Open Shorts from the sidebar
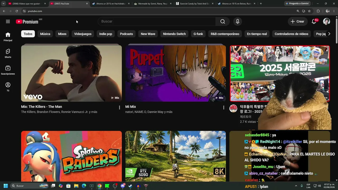 pyautogui.click(x=8, y=53)
